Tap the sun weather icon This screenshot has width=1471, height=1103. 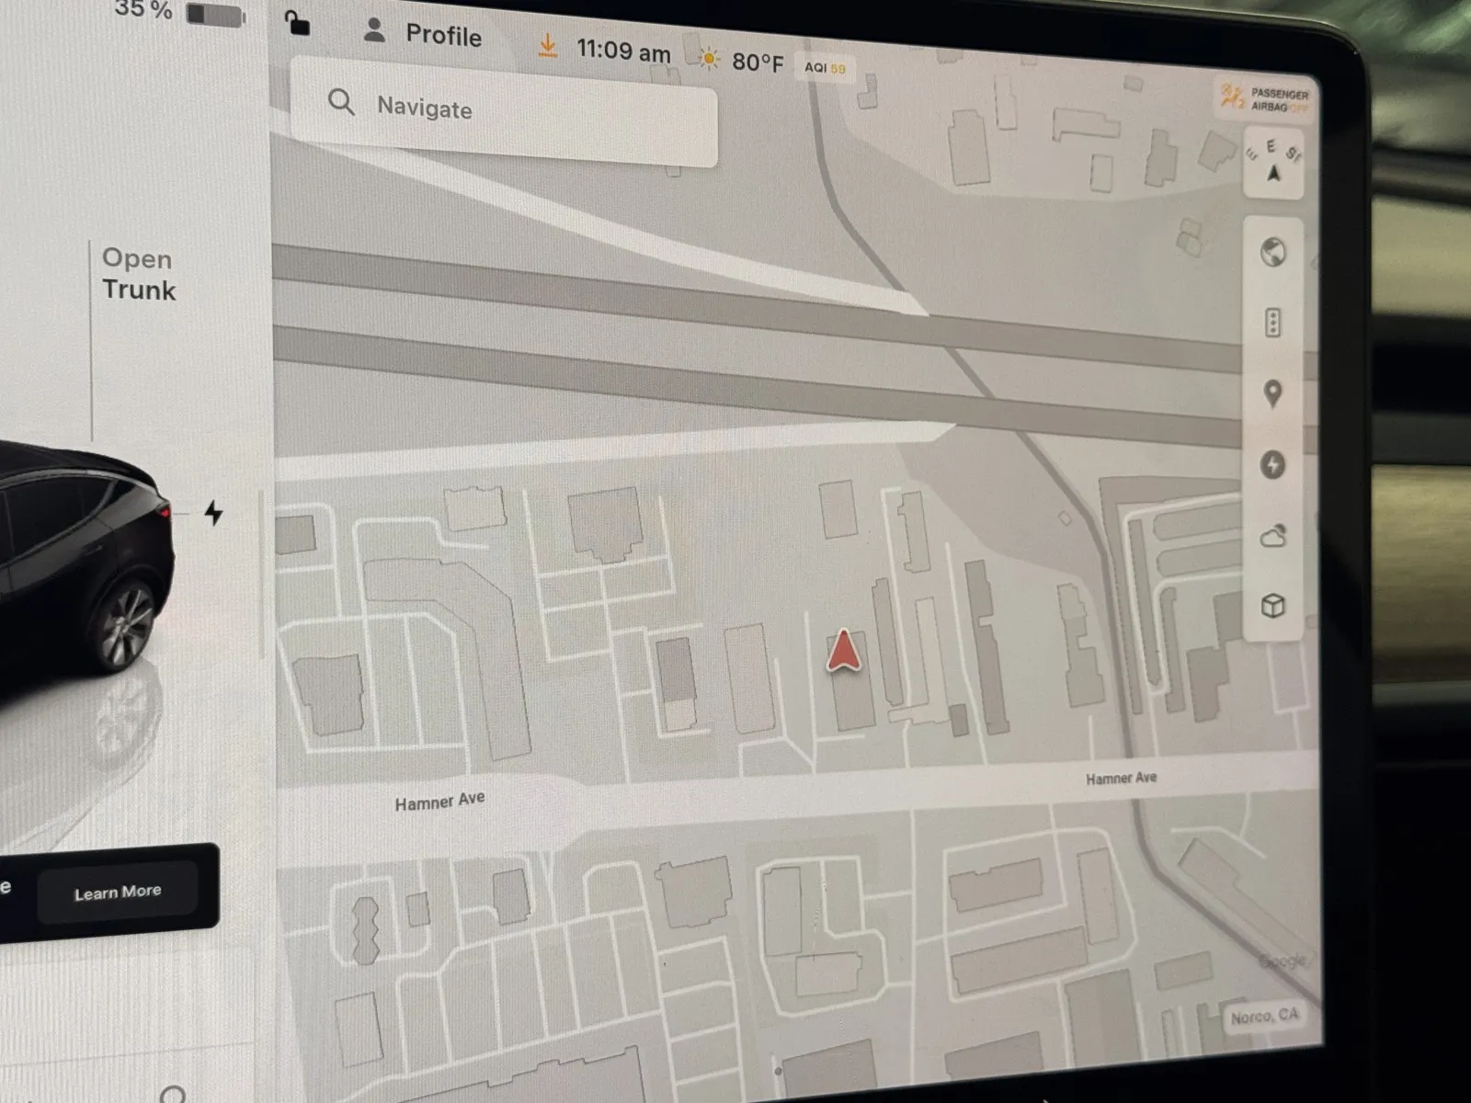708,59
